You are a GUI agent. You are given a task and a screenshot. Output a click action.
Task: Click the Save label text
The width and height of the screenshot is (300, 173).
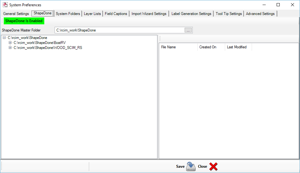point(180,166)
